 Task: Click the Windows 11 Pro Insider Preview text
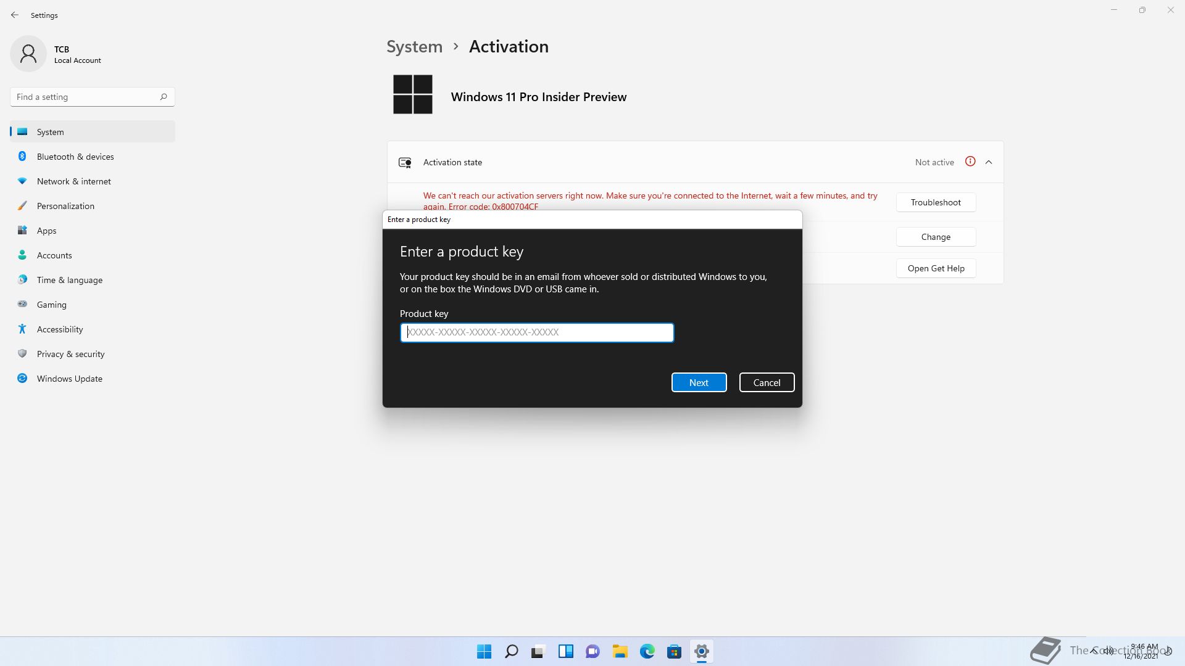pyautogui.click(x=539, y=97)
